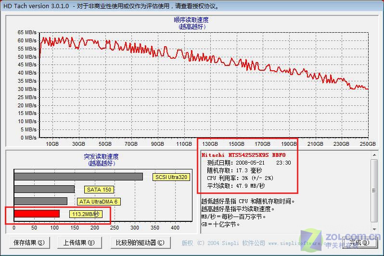Open the www.simplisoftware.com link
The height and width of the screenshot is (256, 384).
point(300,243)
